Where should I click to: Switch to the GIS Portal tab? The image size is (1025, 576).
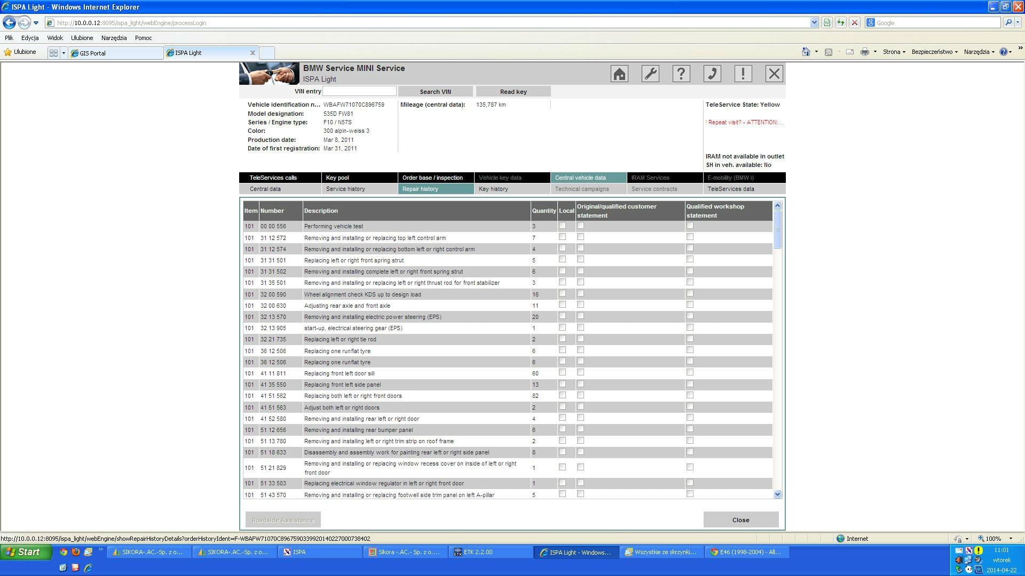click(x=116, y=53)
